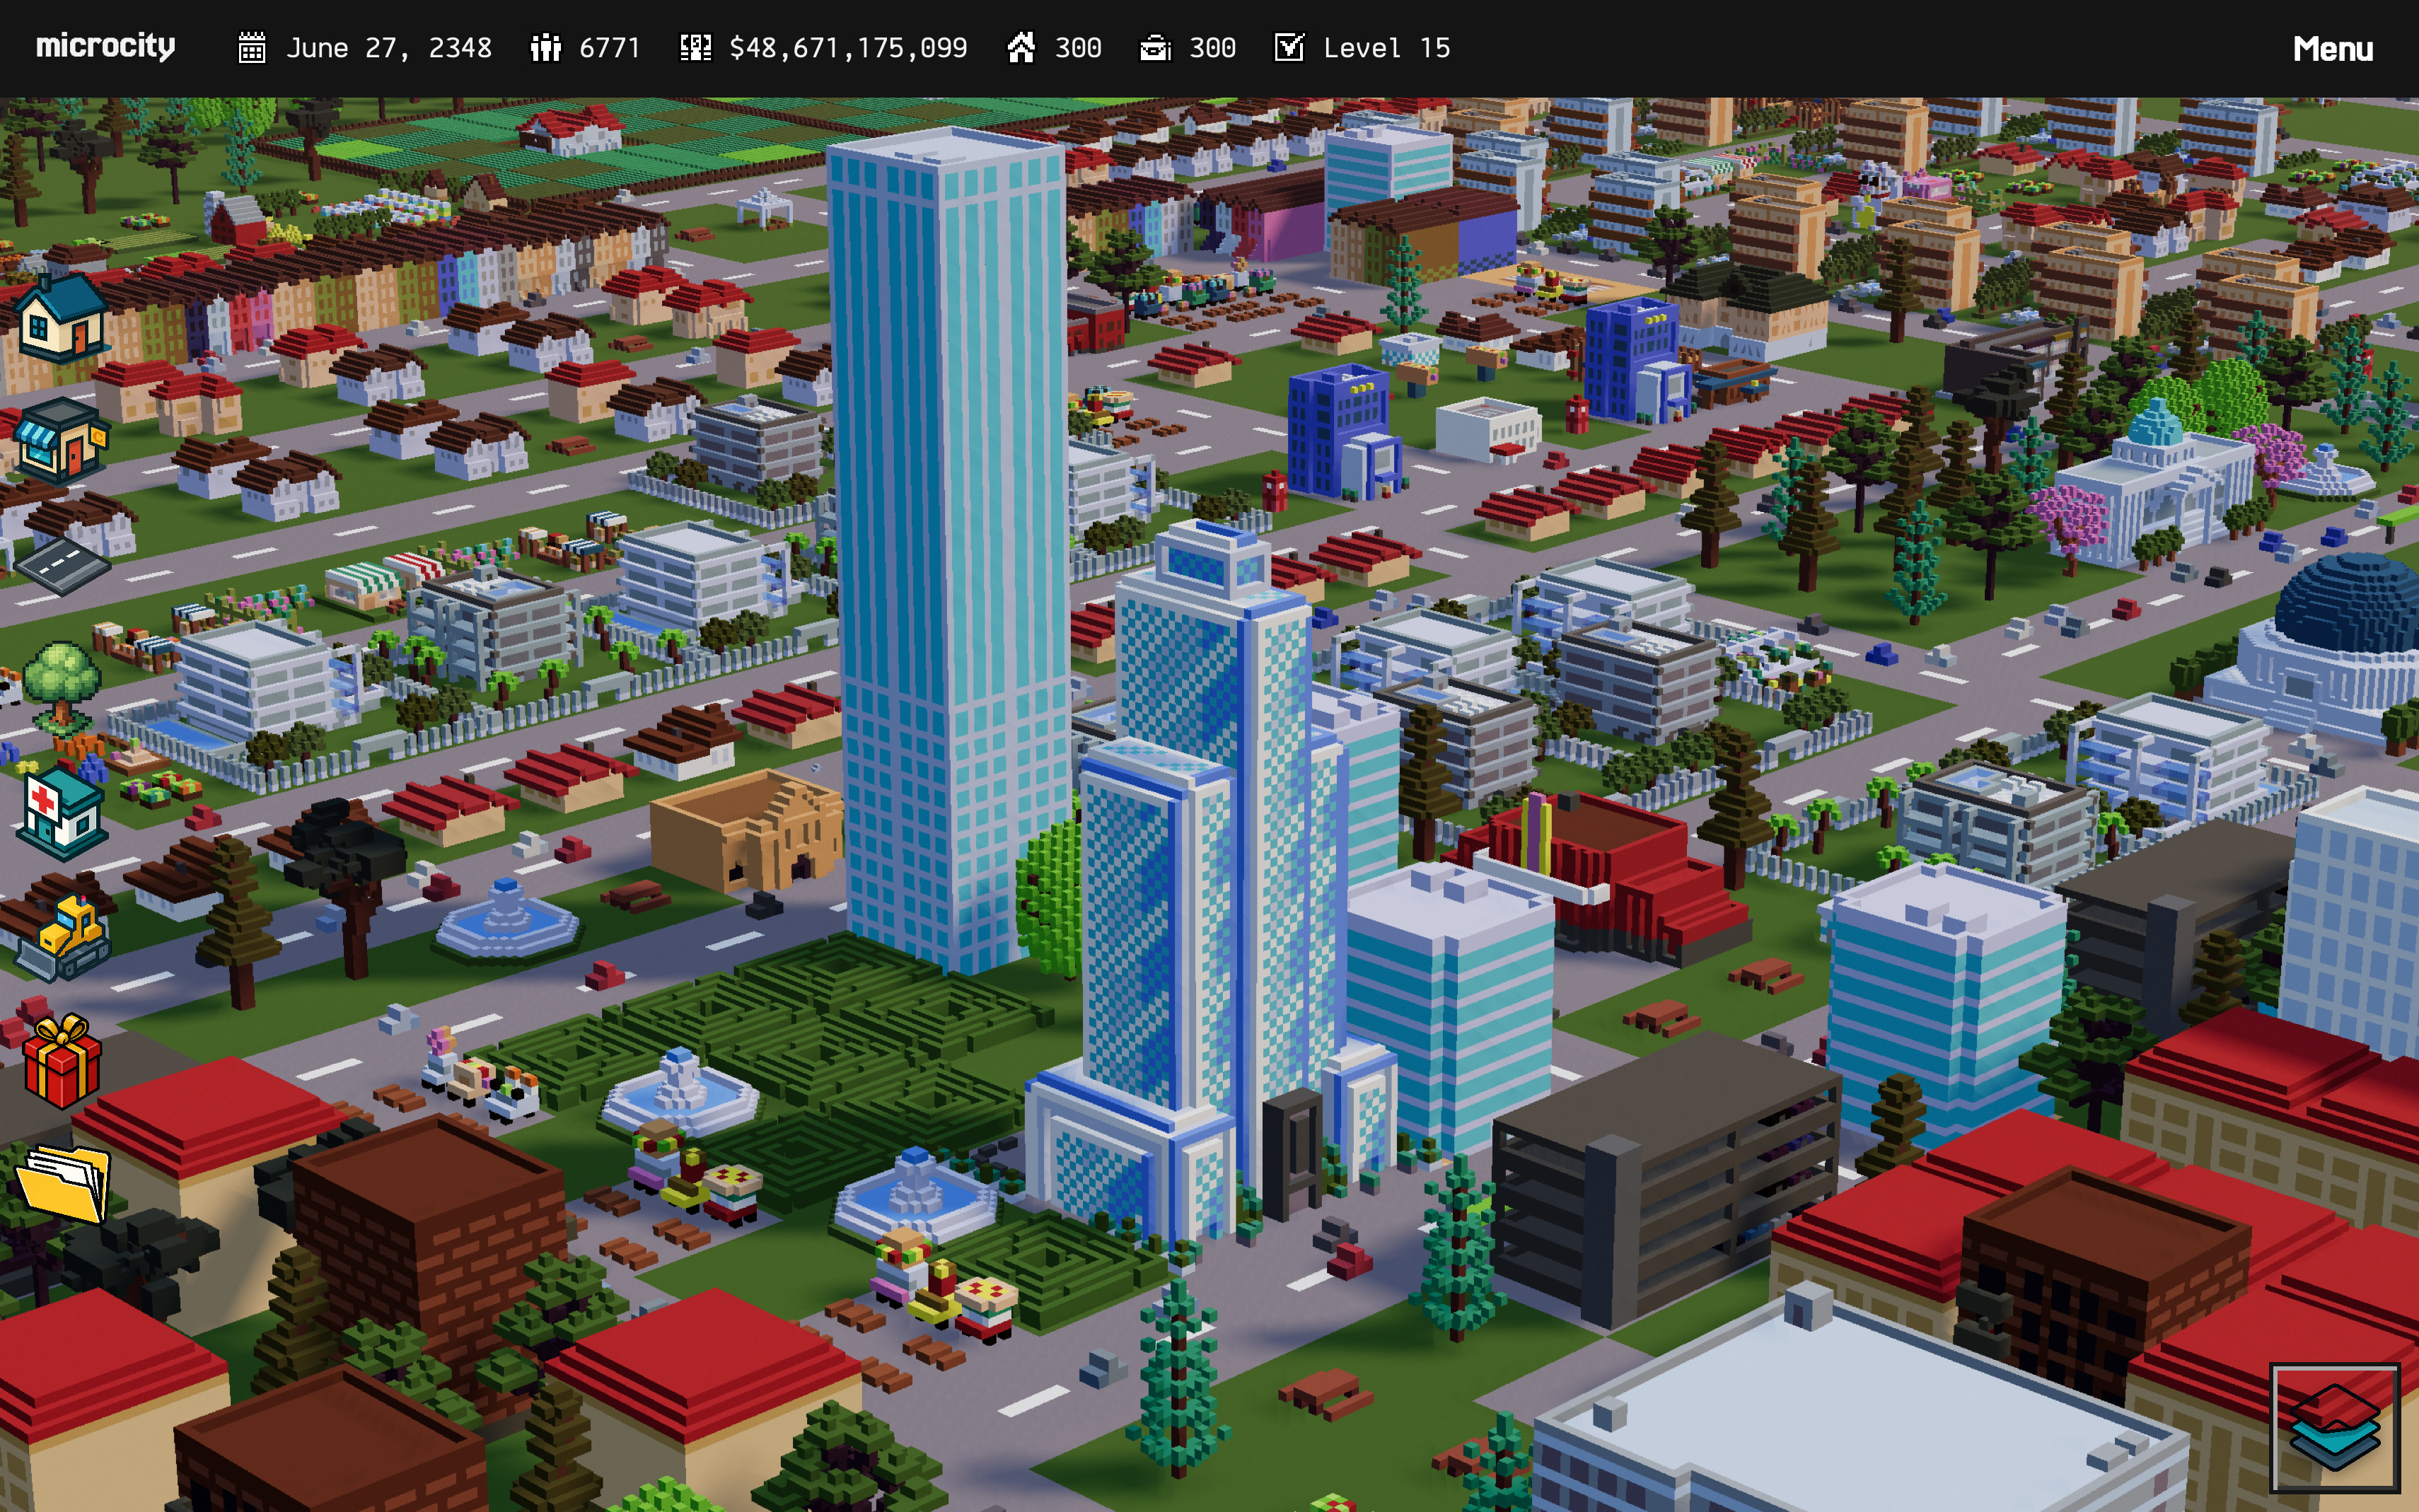Open the red gift box rewards
Viewport: 2419px width, 1512px height.
point(62,1060)
